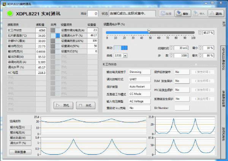Toggle enable switch for 设置关灯(0%) row
Viewport: 228px width, 161px height.
pyautogui.click(x=55, y=51)
